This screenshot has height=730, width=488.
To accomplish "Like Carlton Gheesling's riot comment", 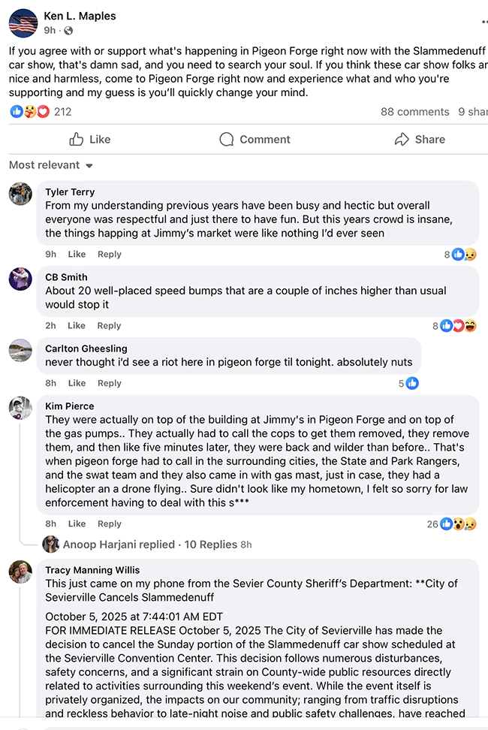I will [77, 383].
